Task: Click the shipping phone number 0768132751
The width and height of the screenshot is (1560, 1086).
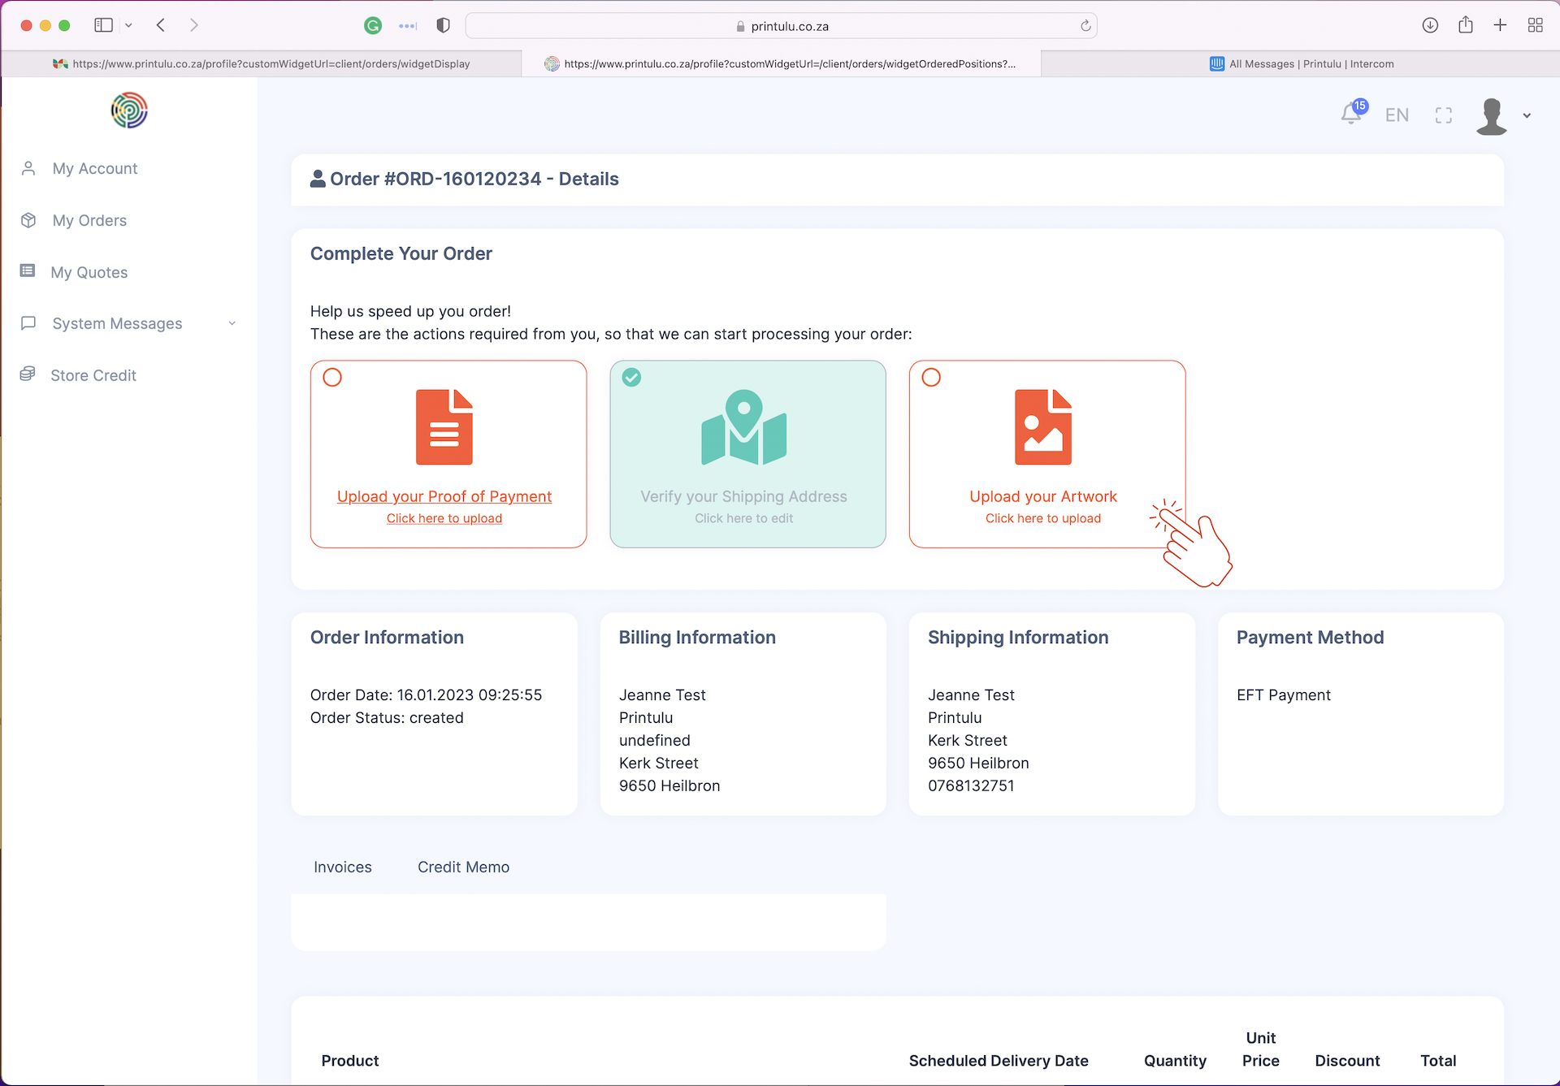Action: pyautogui.click(x=971, y=785)
